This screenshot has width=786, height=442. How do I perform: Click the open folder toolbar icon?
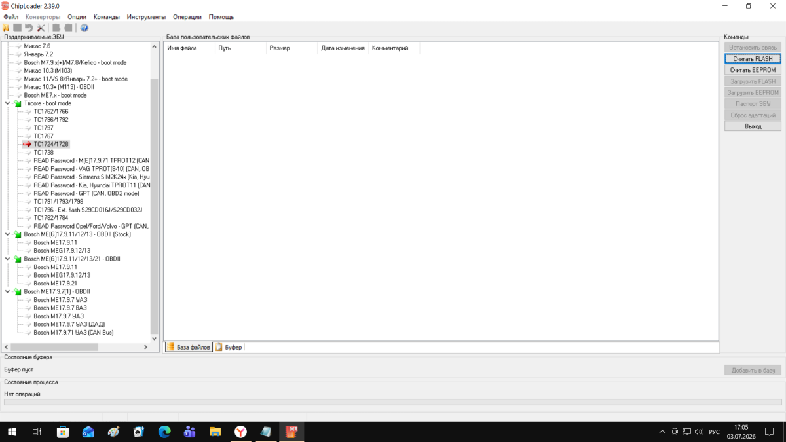[x=6, y=28]
